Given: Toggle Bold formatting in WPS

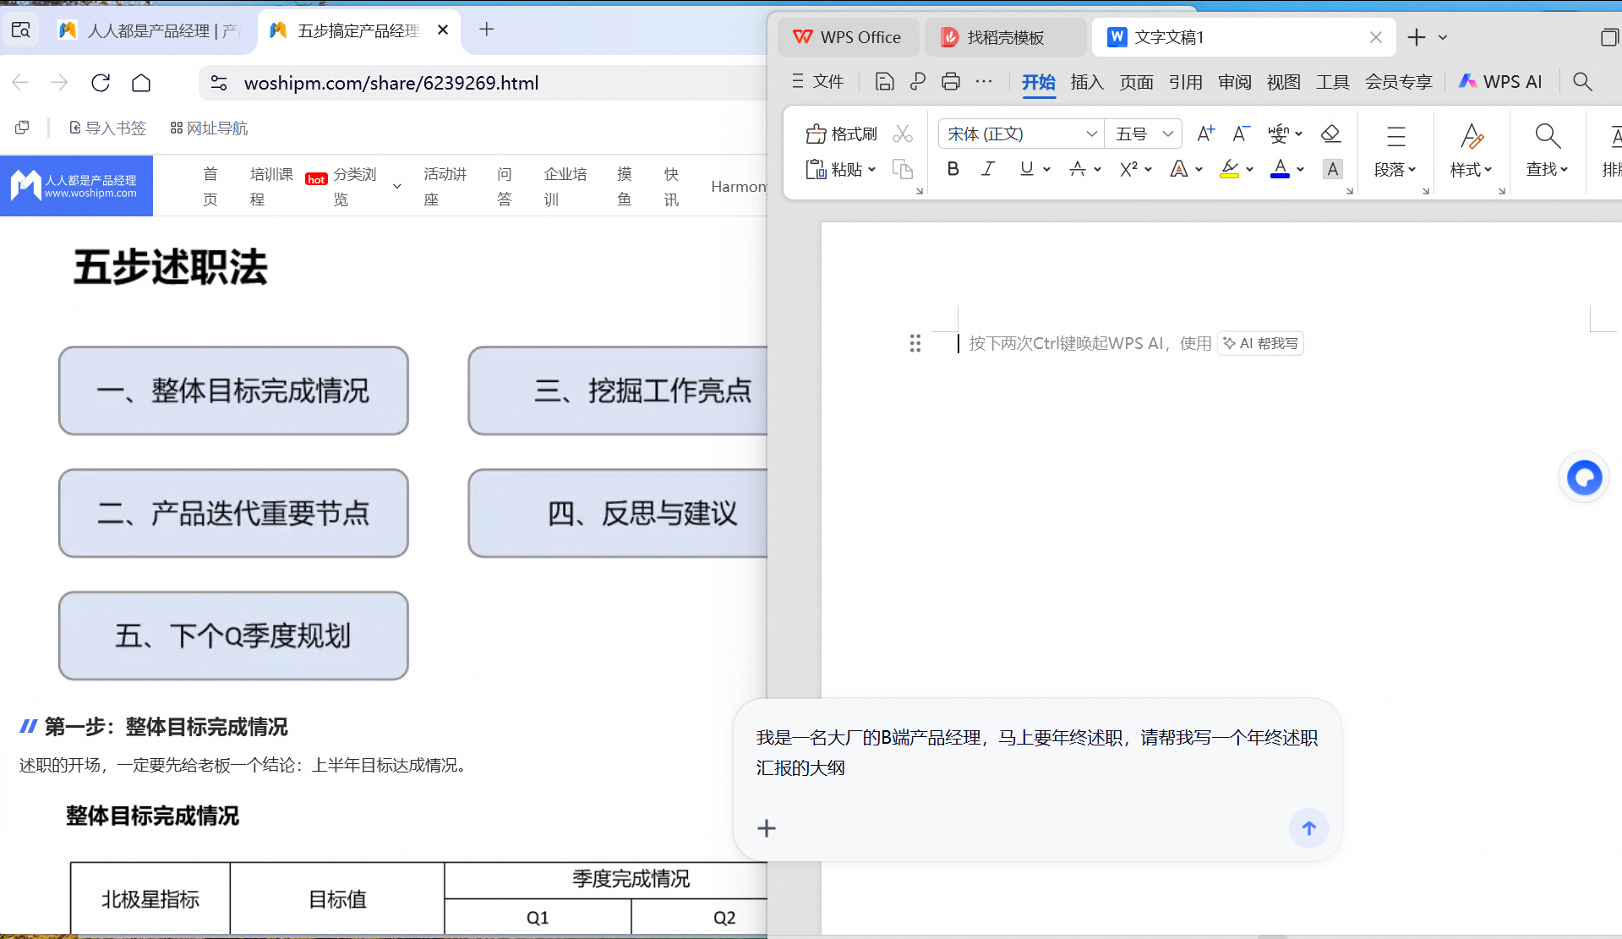Looking at the screenshot, I should click(953, 169).
